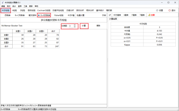Viewport: 179px width, 111px height.
Task: Click the 分类数 number field
Action: [71, 26]
